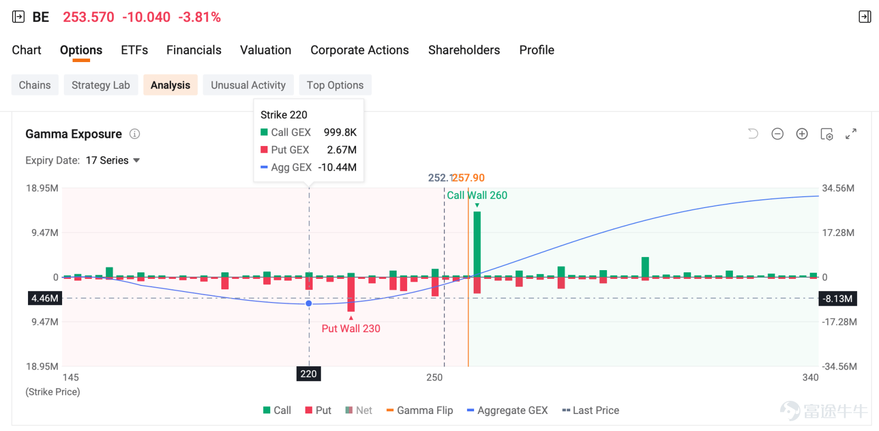
Task: Switch to the Financials tab
Action: [194, 50]
